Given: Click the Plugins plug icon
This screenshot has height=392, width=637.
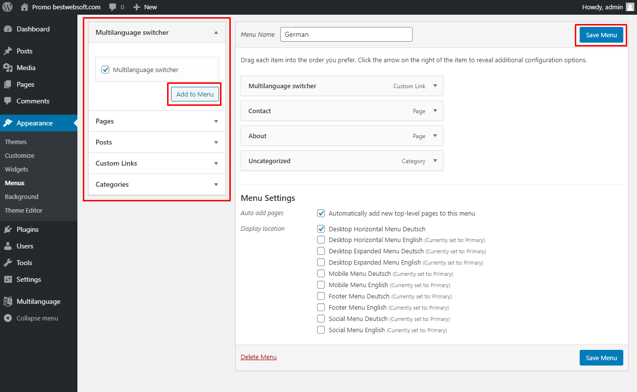Looking at the screenshot, I should (x=8, y=229).
